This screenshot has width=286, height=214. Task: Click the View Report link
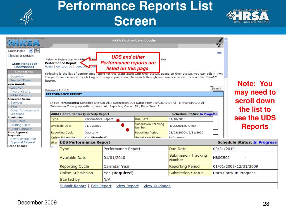[x=127, y=186]
